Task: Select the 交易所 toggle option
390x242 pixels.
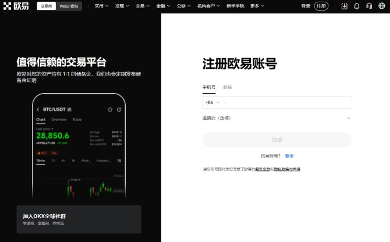Action: click(47, 6)
